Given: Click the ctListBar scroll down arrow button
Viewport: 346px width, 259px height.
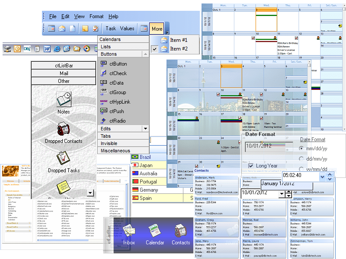Looking at the screenshot, I should (x=90, y=193).
